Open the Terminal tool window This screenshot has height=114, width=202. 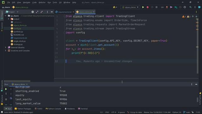pos(83,109)
